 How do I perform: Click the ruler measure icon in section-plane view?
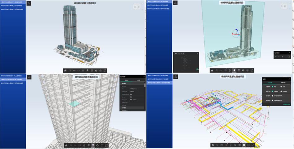221,71
